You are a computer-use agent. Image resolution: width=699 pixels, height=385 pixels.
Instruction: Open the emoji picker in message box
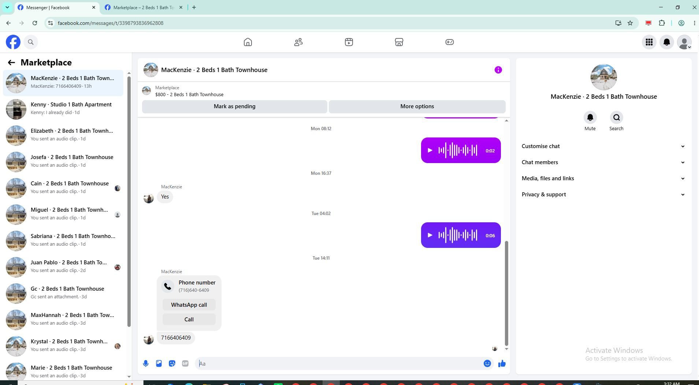click(487, 363)
